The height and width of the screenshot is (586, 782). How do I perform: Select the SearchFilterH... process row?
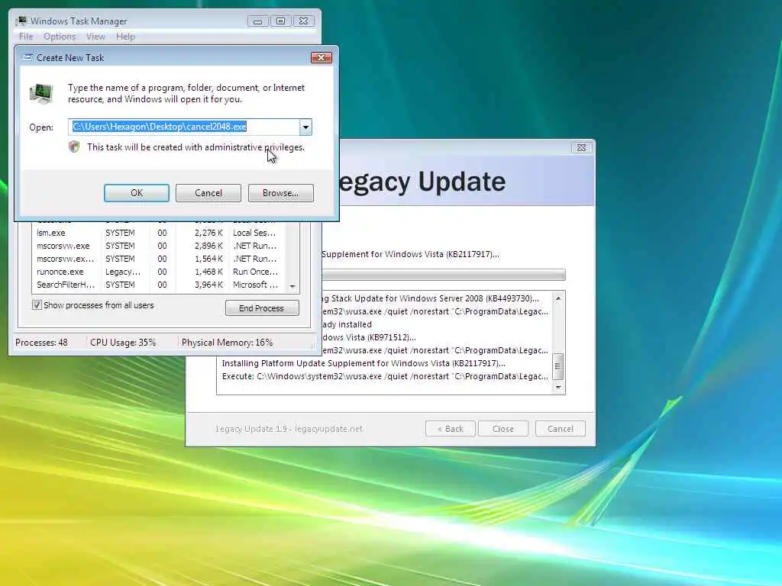pos(160,285)
